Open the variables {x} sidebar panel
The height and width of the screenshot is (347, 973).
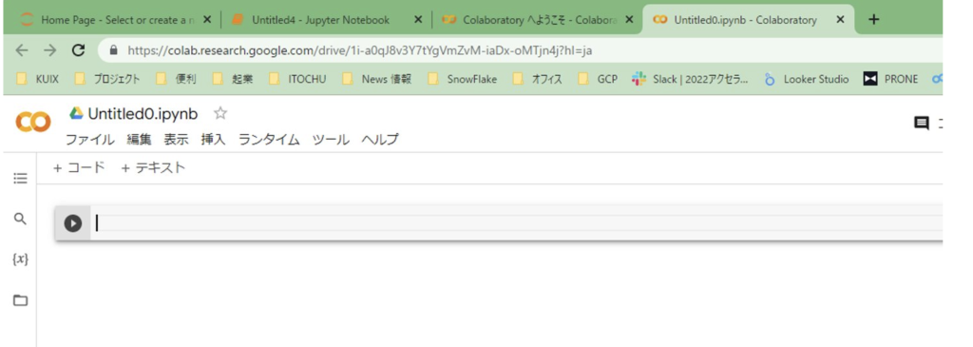pos(21,260)
